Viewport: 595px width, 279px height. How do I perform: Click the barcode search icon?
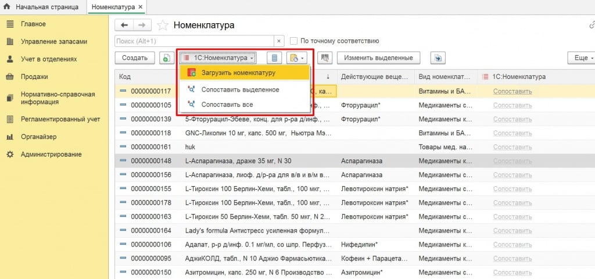point(325,58)
